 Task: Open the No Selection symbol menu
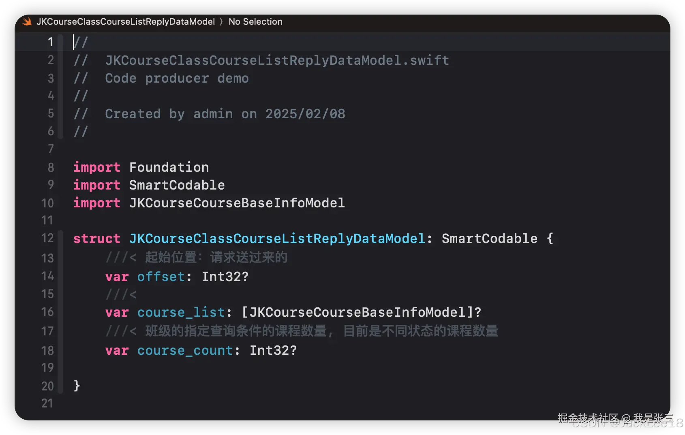[255, 21]
